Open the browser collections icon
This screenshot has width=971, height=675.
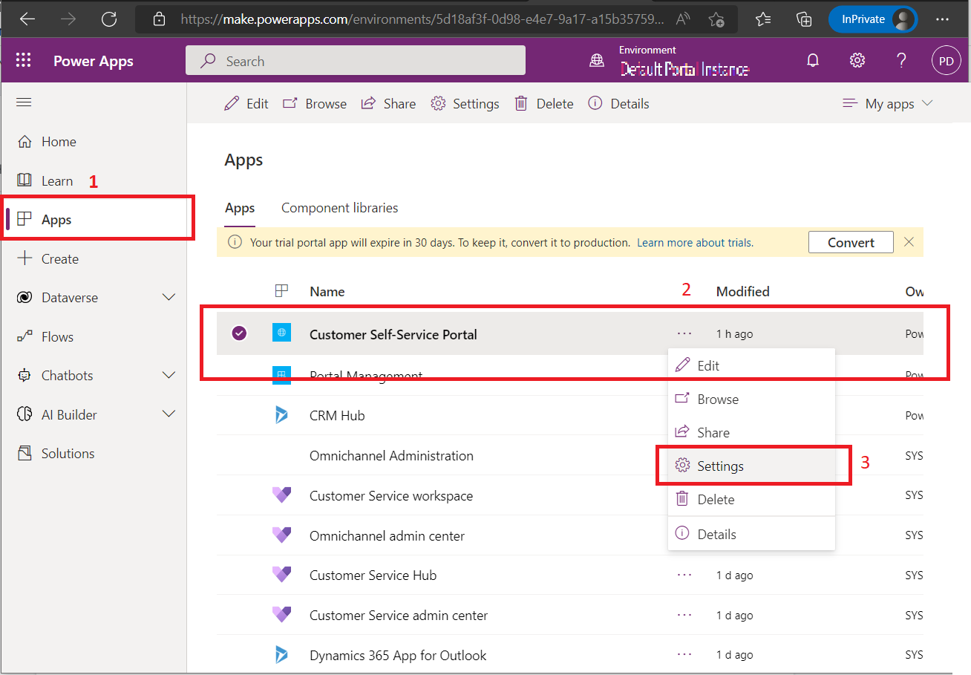coord(804,19)
